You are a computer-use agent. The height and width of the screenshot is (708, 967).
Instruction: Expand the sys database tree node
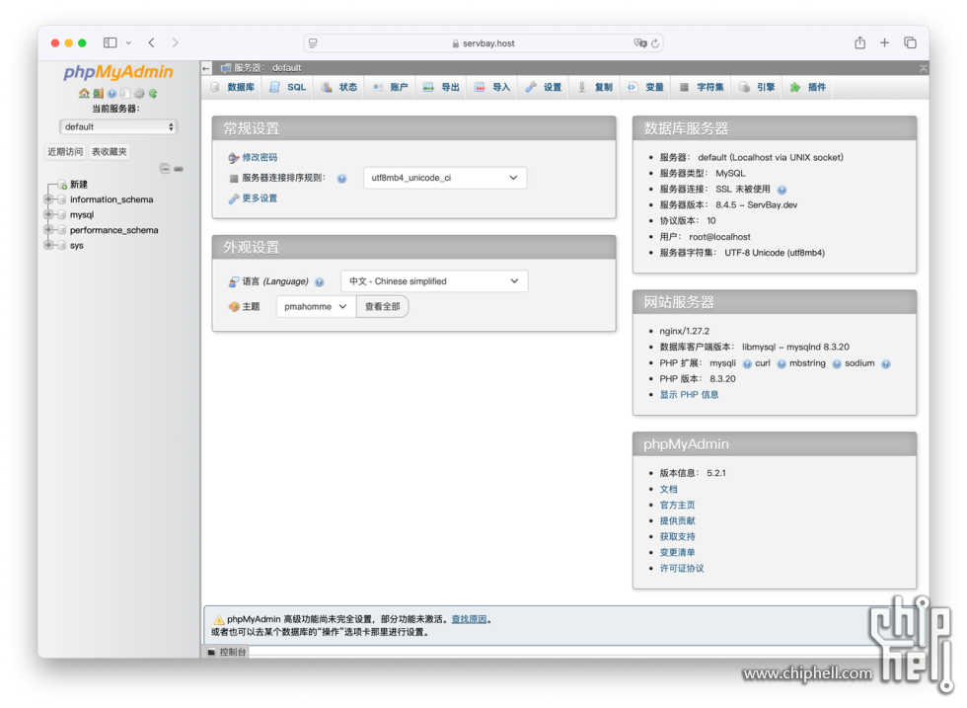coord(48,245)
